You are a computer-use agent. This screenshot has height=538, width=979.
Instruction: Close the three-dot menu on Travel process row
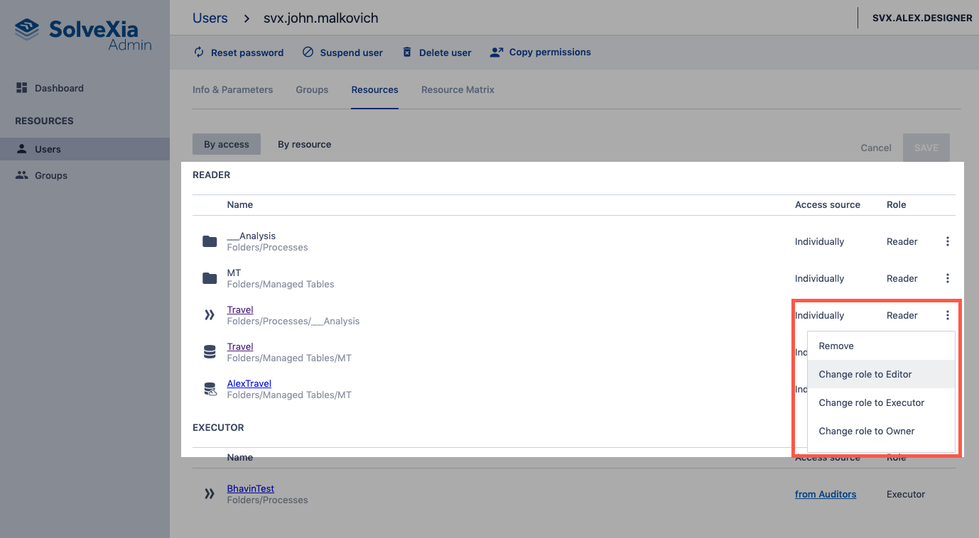click(947, 315)
